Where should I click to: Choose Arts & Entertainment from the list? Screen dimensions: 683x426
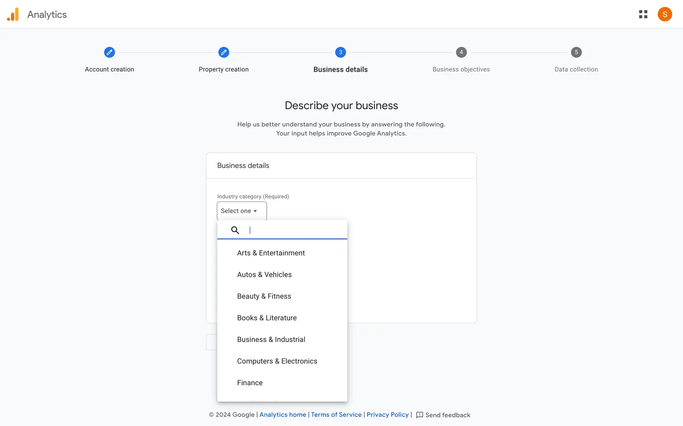click(x=271, y=253)
